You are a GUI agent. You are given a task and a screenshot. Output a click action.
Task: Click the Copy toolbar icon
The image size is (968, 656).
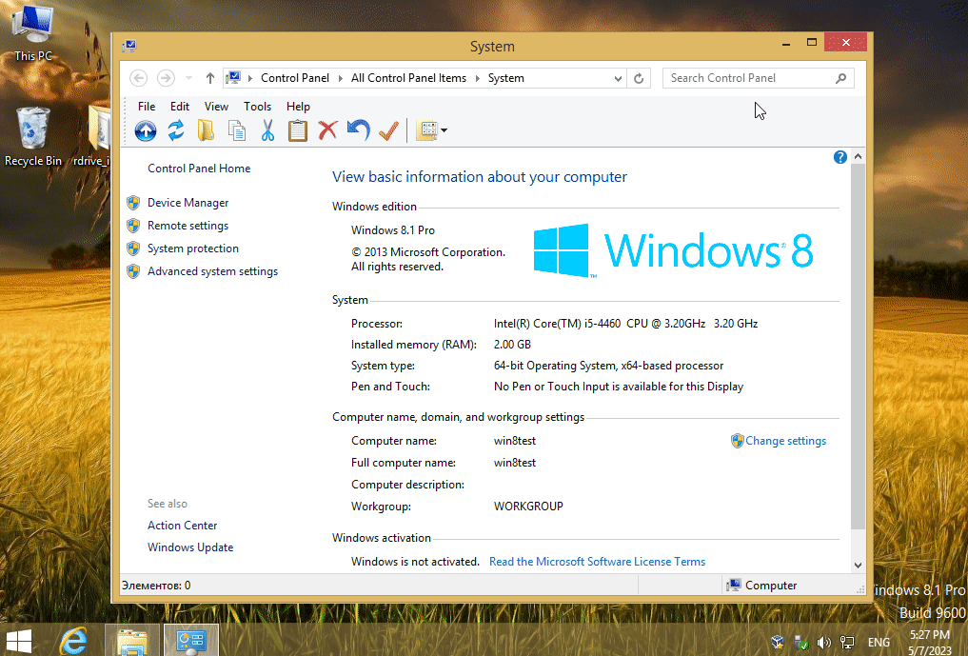coord(236,130)
